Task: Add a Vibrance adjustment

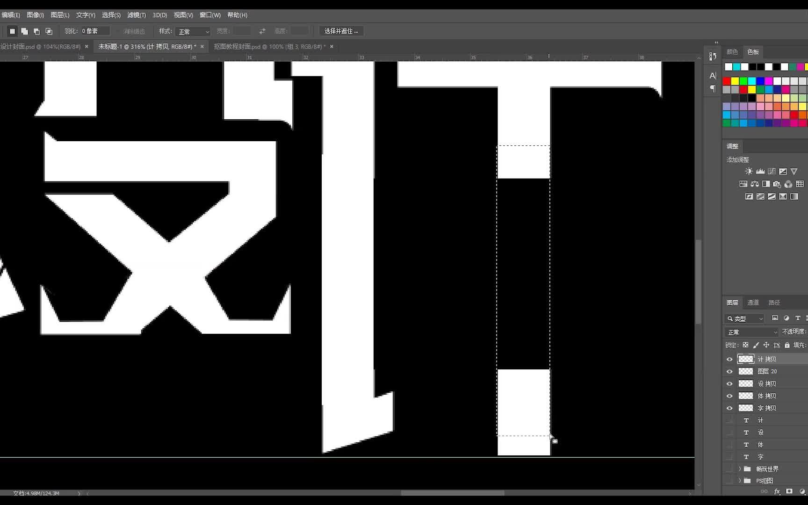Action: pos(794,171)
